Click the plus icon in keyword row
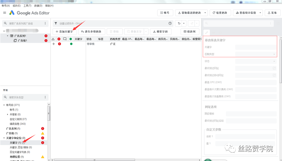Screen dimensions: 282x161 [54, 44]
